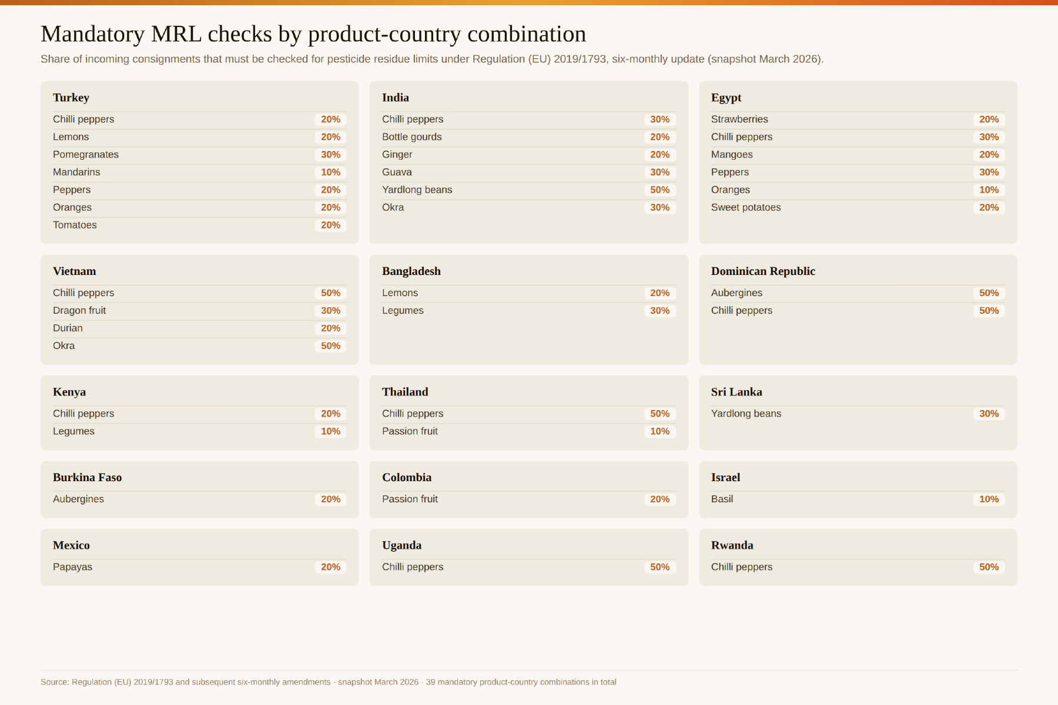Select Sri Lanka Yardlong beans 30% badge
Image resolution: width=1058 pixels, height=705 pixels.
pos(989,414)
